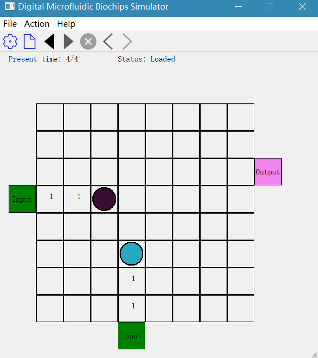Select the cyan droplet

(x=131, y=254)
